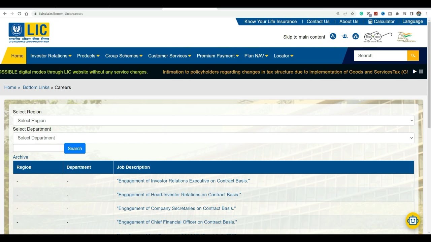Open the Select Department dropdown
Image resolution: width=431 pixels, height=242 pixels.
(213, 138)
